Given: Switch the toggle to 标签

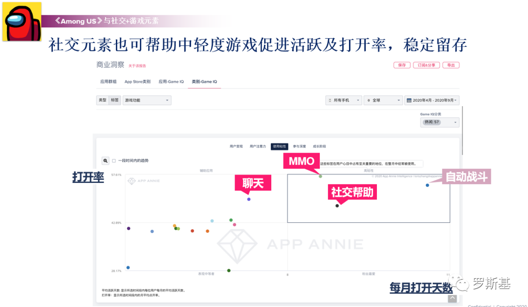Looking at the screenshot, I should [115, 100].
